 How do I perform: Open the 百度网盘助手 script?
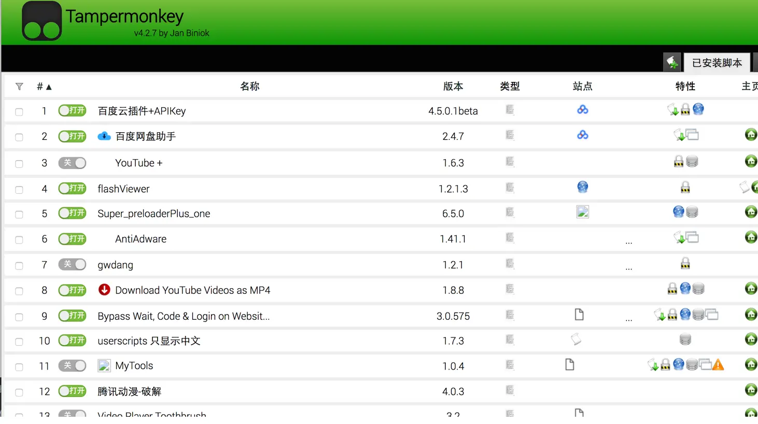pyautogui.click(x=145, y=136)
